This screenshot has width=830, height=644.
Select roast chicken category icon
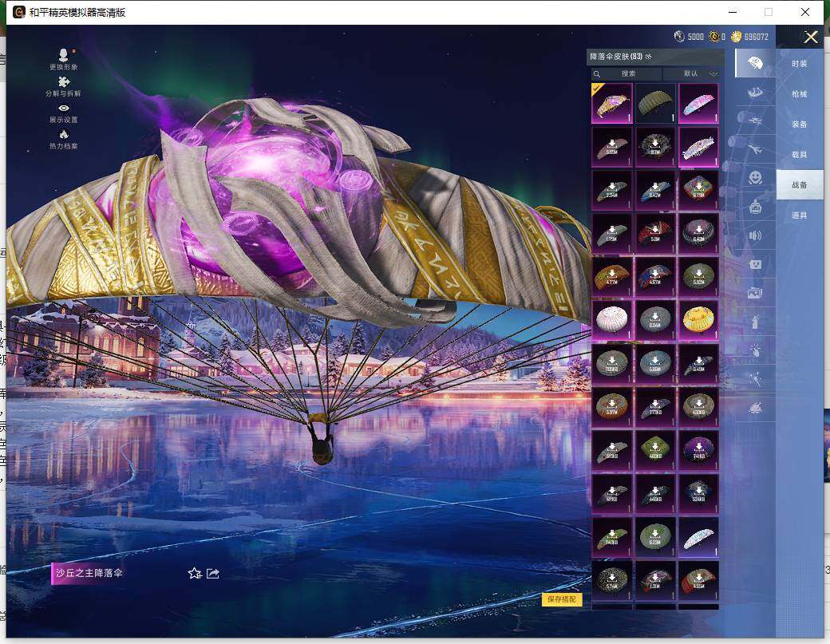[755, 408]
